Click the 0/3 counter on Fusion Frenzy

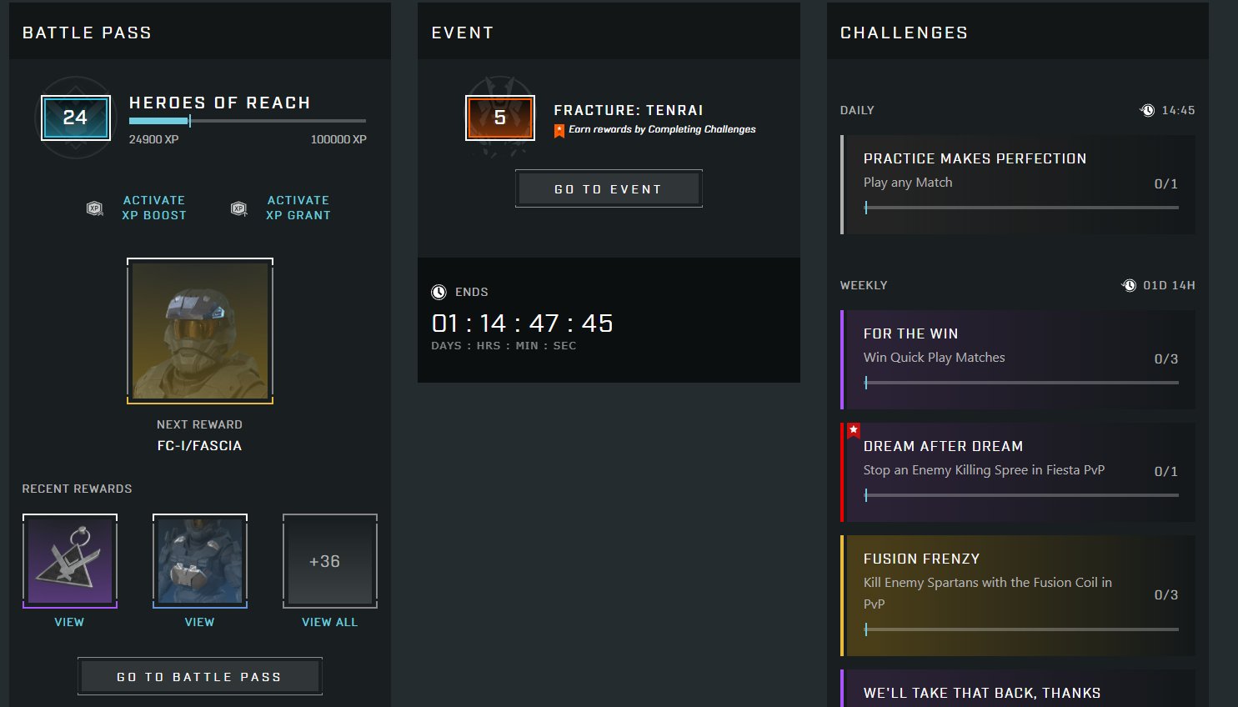(1166, 594)
